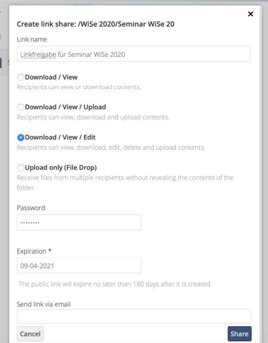Choose the "Download / View / Upload" radio option
The image size is (268, 343).
coord(21,107)
